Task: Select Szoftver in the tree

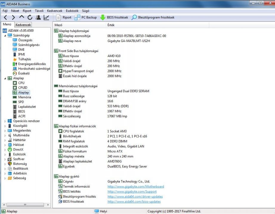Action: 16,159
